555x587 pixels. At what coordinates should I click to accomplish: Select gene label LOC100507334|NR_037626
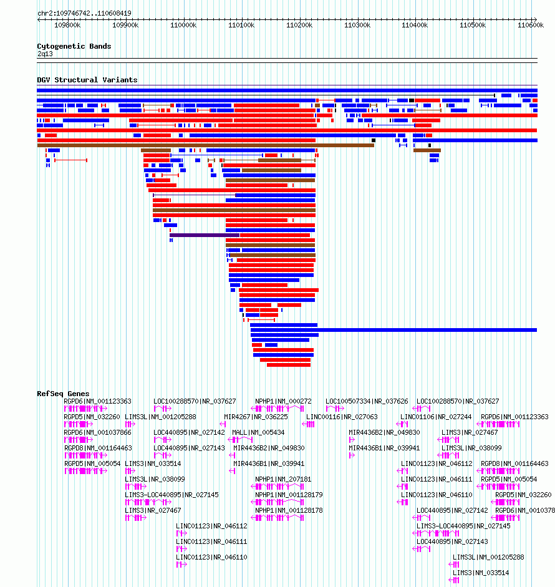click(367, 401)
